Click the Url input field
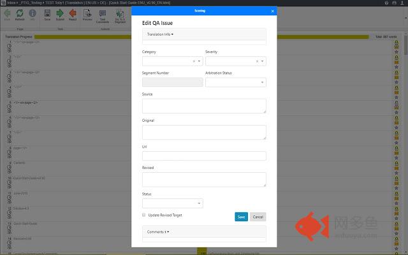The height and width of the screenshot is (255, 408). click(204, 156)
